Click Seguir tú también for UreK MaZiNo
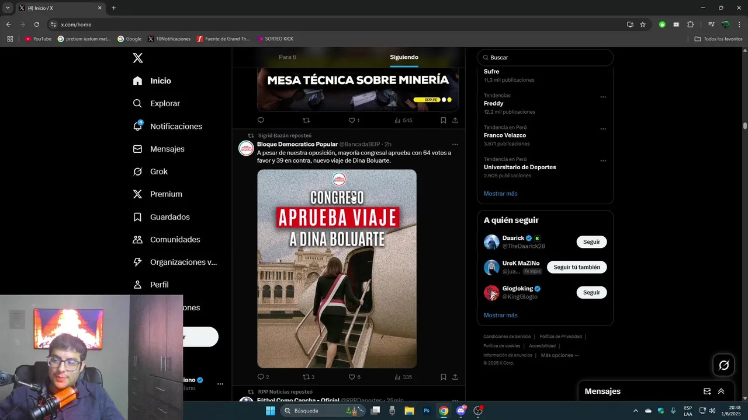 [x=577, y=267]
